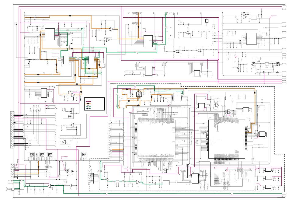This screenshot has width=289, height=203.
Task: Select the green signal line in the legend
Action: pyautogui.click(x=89, y=106)
